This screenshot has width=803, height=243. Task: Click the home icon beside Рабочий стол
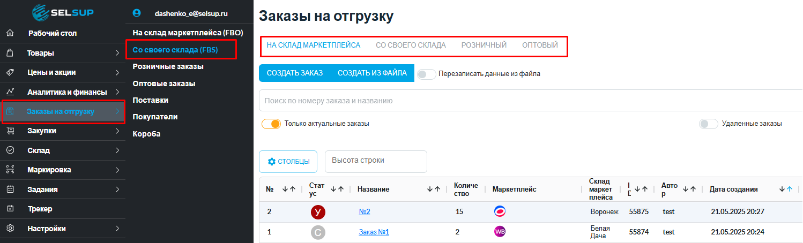coord(10,33)
